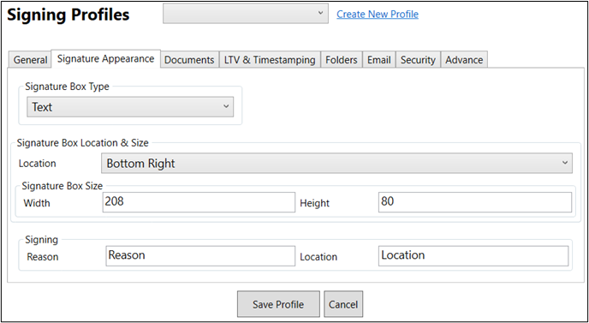This screenshot has height=323, width=589.
Task: Click the Height label
Action: point(315,203)
